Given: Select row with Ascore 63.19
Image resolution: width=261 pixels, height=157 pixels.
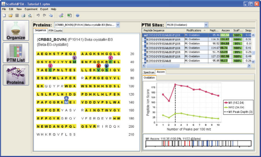Looking at the screenshot, I should point(197,52).
